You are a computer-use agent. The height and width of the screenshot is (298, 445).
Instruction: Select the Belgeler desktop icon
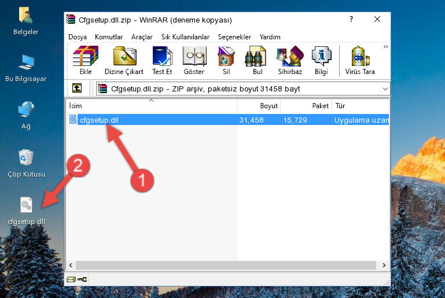tap(26, 21)
